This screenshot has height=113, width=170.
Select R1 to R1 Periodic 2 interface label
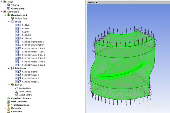pos(31,78)
